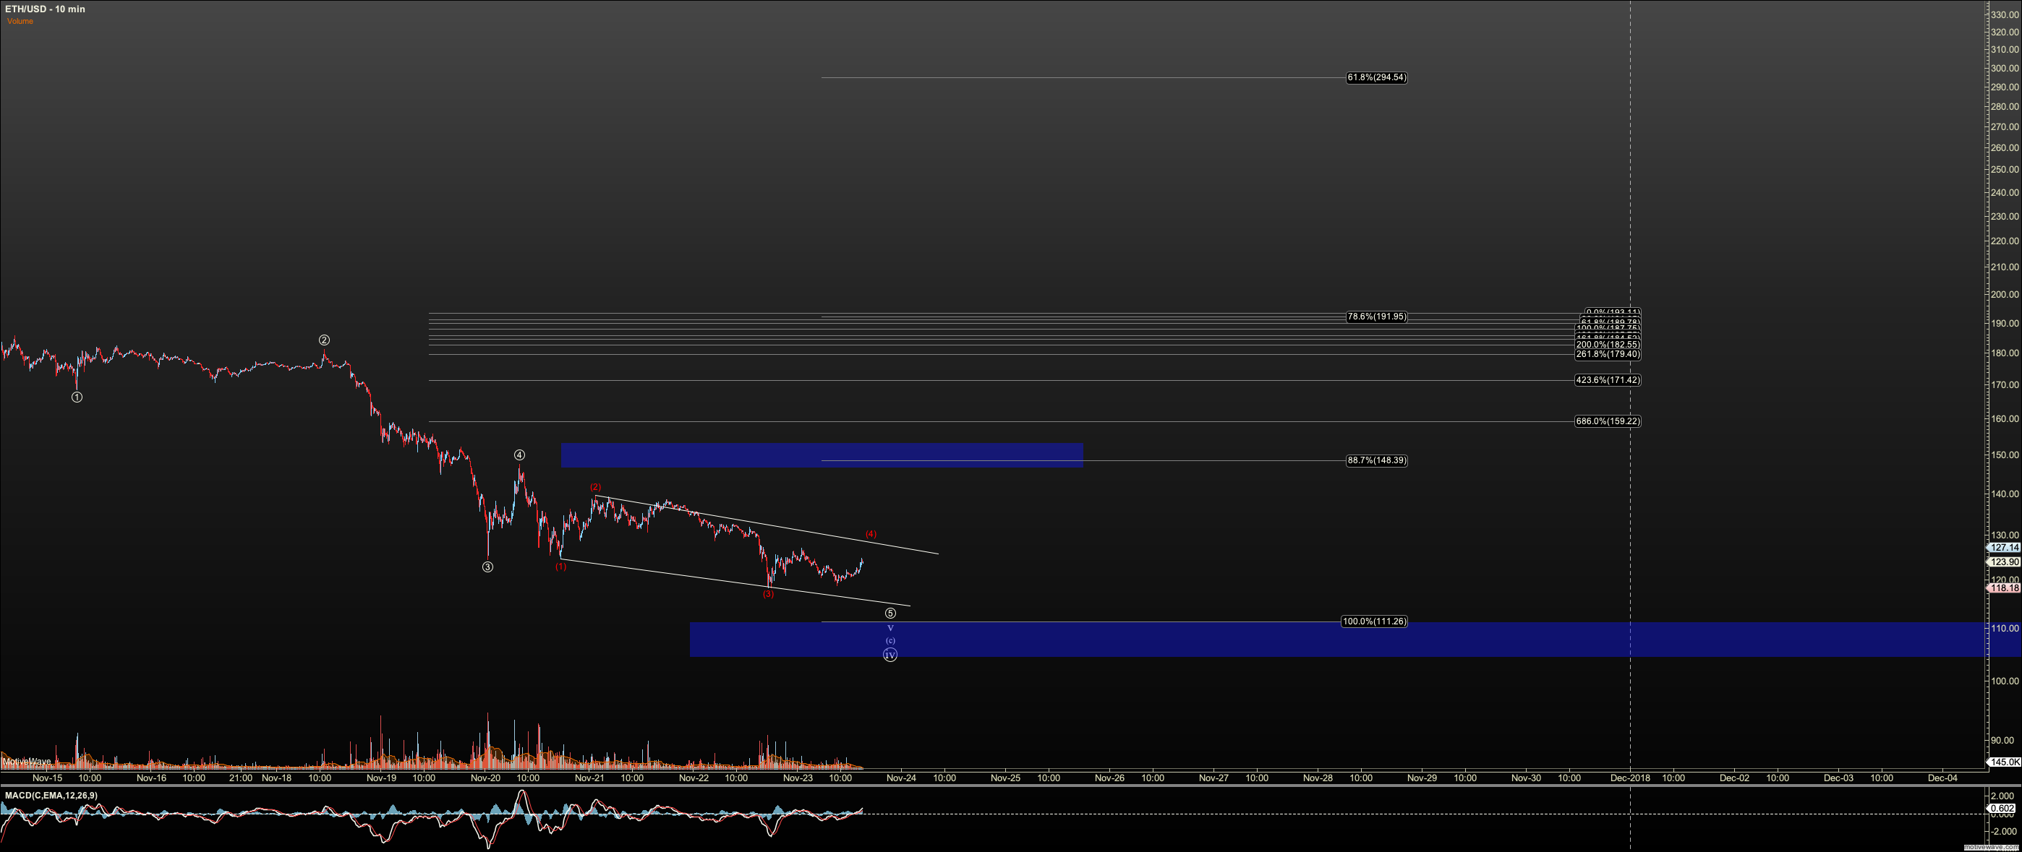Screen dimensions: 2022x852
Task: Click the 127.14 price tag on axis
Action: pos(2004,548)
